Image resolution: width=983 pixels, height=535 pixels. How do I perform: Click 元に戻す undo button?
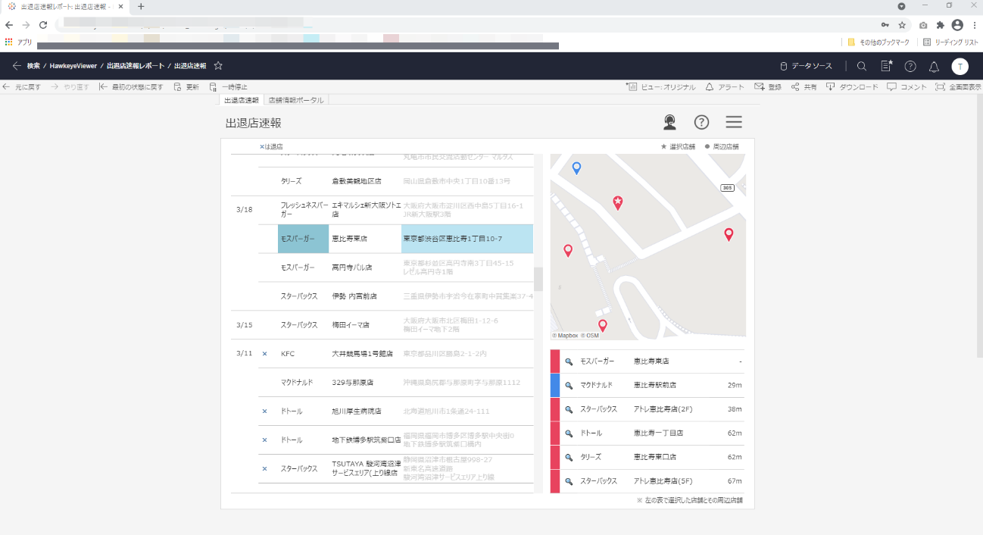[x=22, y=87]
